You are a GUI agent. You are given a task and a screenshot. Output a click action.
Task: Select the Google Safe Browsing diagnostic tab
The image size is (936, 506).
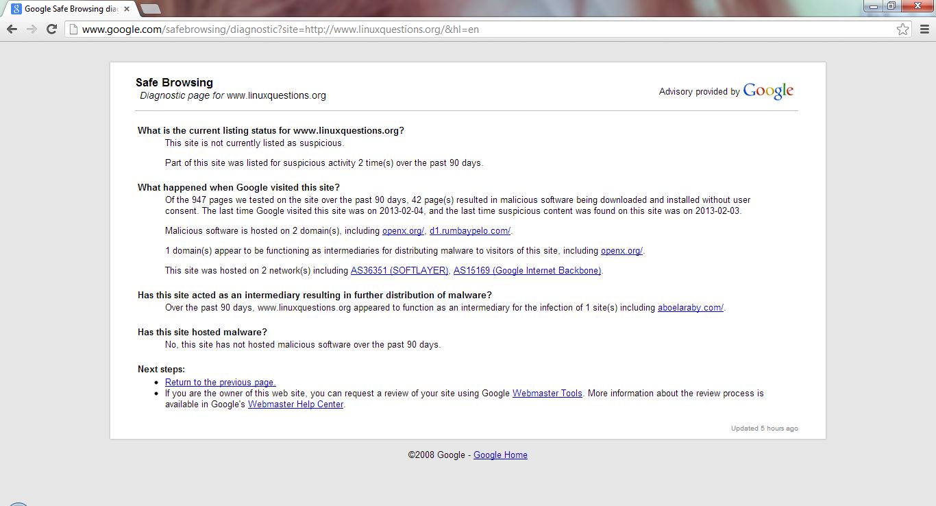coord(71,9)
